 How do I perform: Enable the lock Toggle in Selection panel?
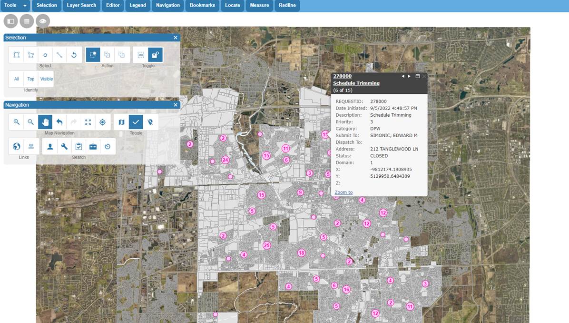(x=155, y=54)
